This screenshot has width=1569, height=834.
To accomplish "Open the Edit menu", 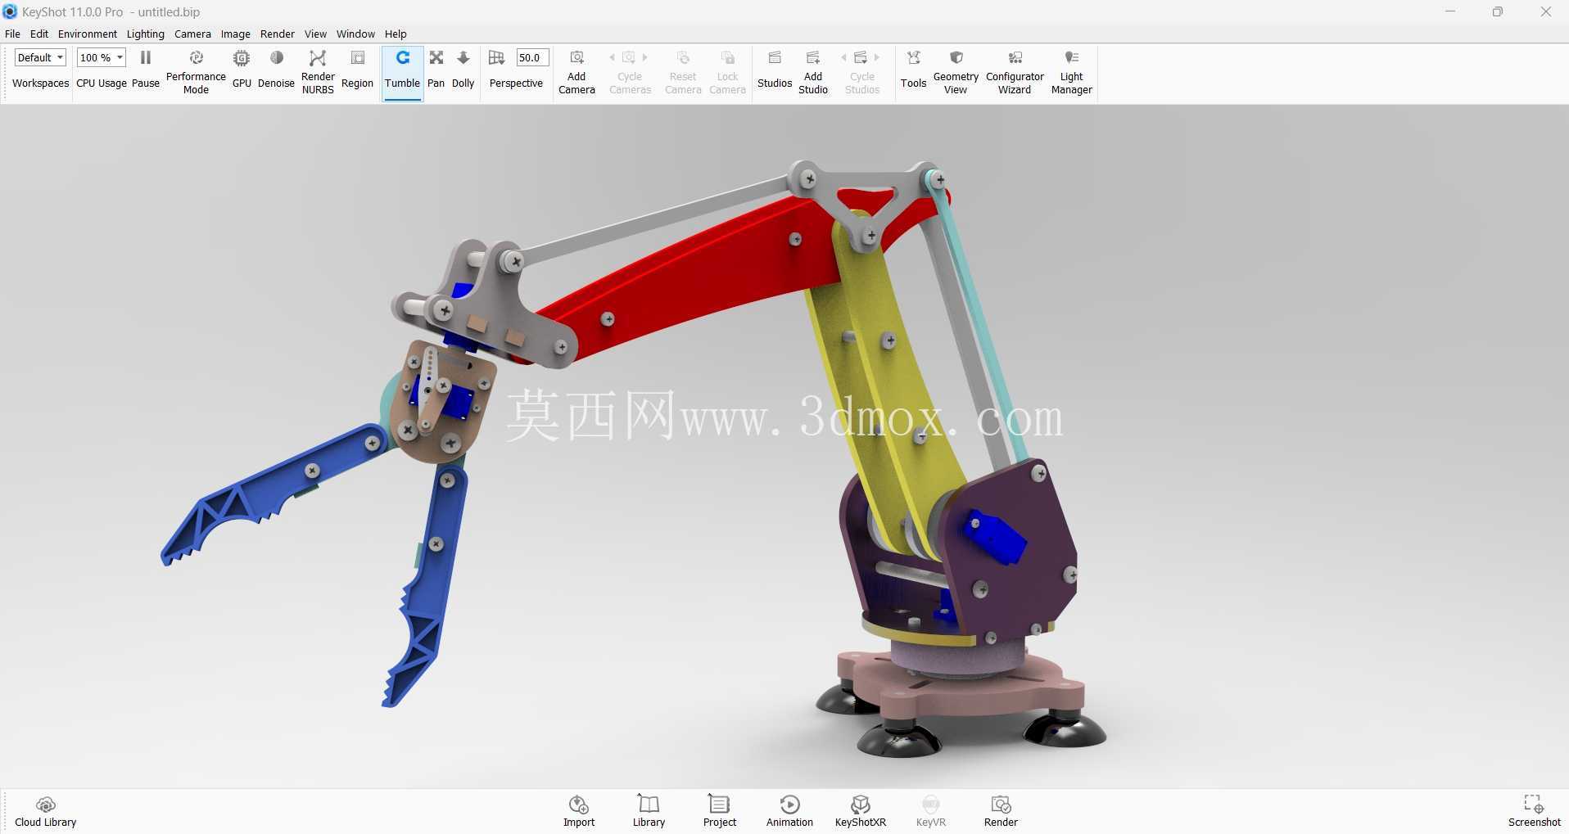I will tap(39, 34).
